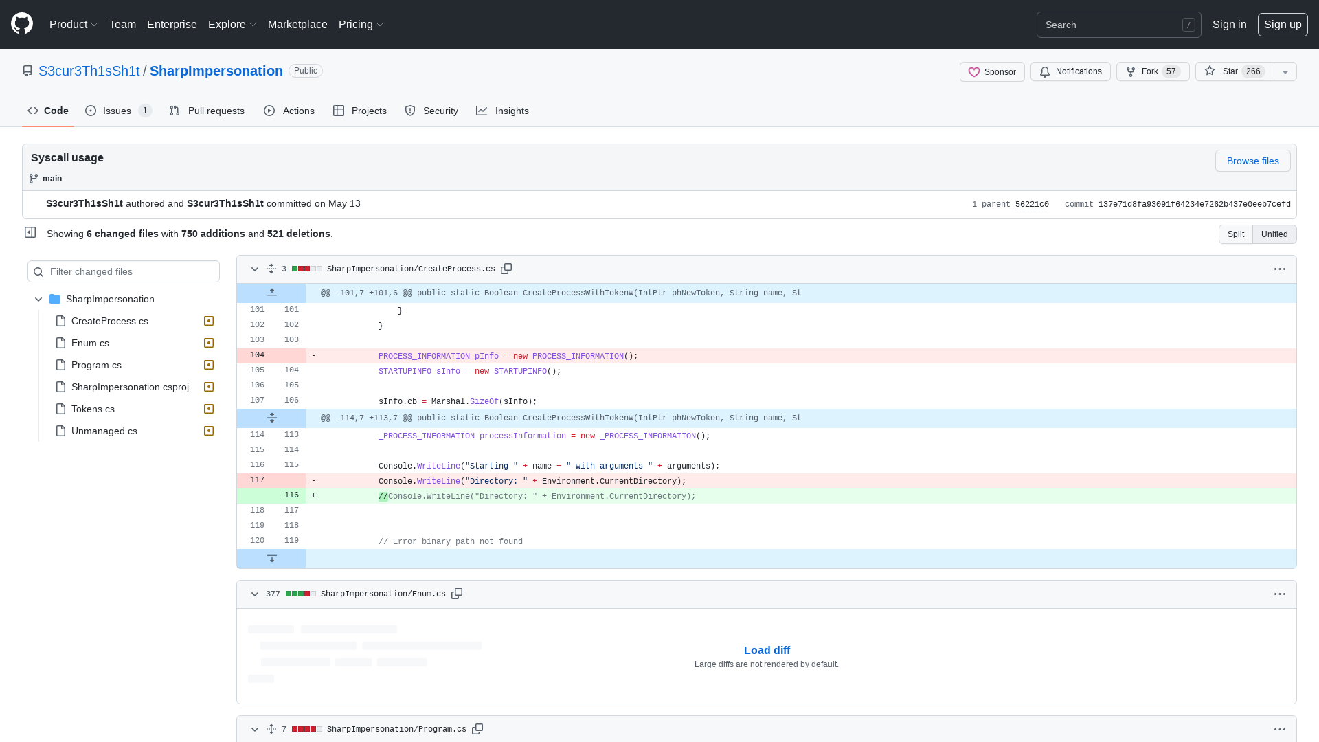Screen dimensions: 1319x742
Task: Click the slash shortcut icon in search
Action: coord(1188,25)
